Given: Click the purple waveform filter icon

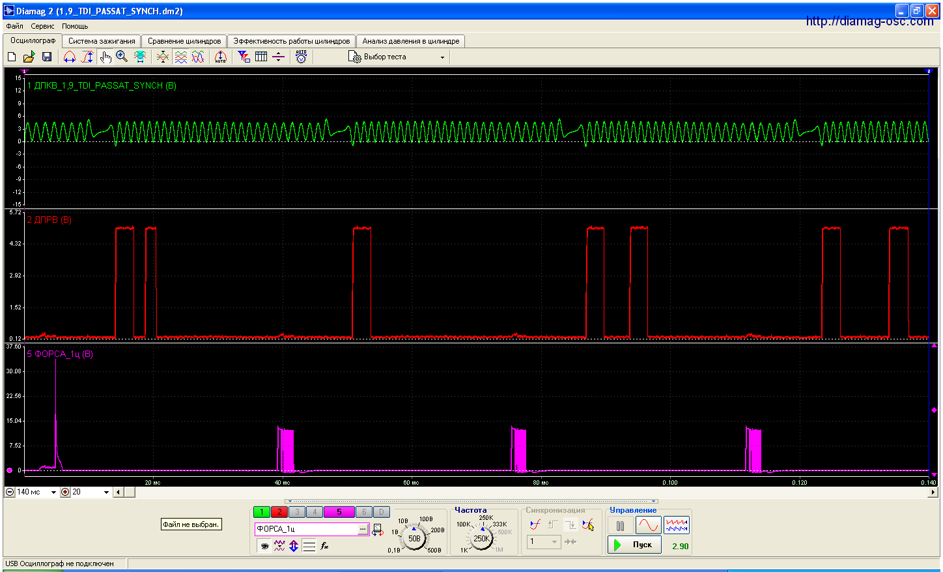Looking at the screenshot, I should coord(279,546).
